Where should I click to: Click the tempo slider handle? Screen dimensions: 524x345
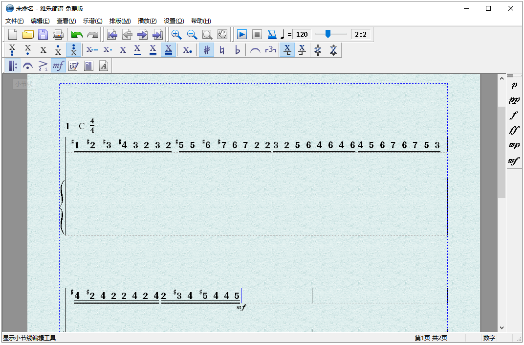328,34
